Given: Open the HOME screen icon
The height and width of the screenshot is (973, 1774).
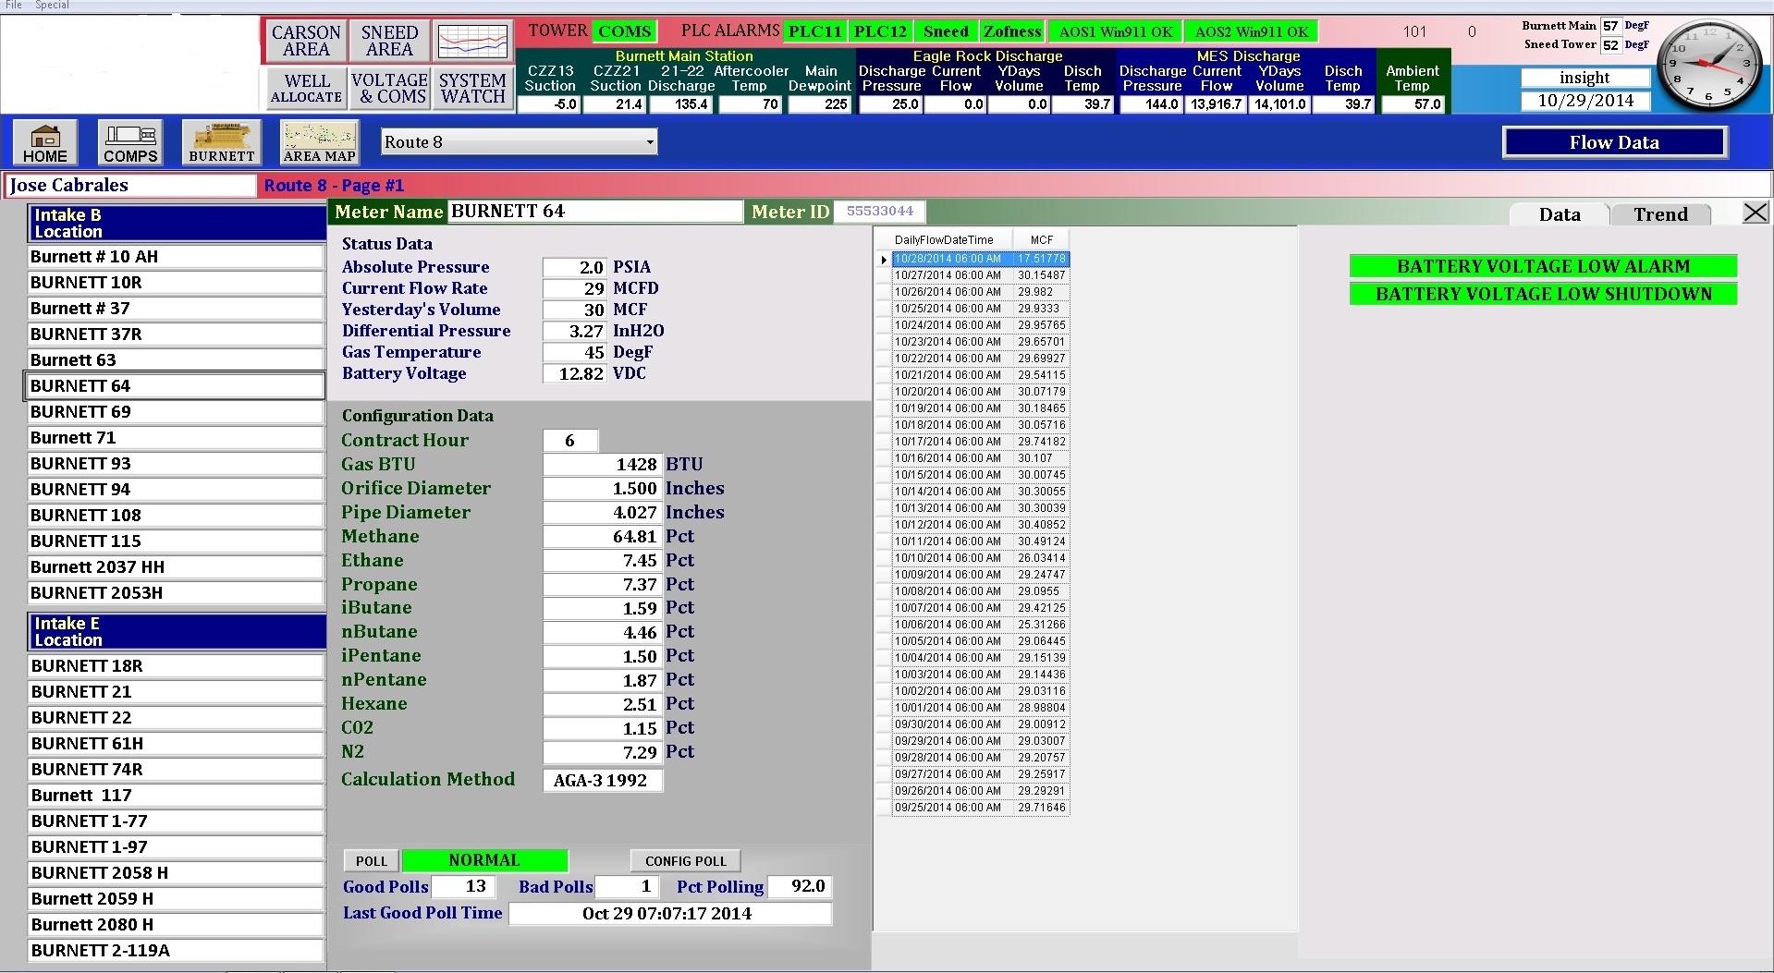Looking at the screenshot, I should coord(43,142).
